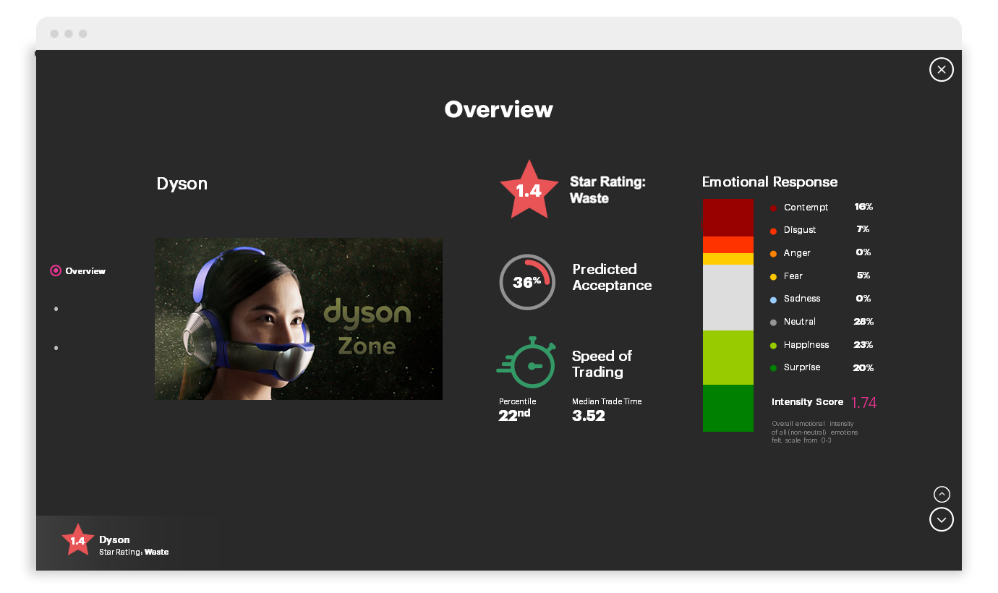Click the 7% Disgust value
This screenshot has width=998, height=593.
coord(862,229)
